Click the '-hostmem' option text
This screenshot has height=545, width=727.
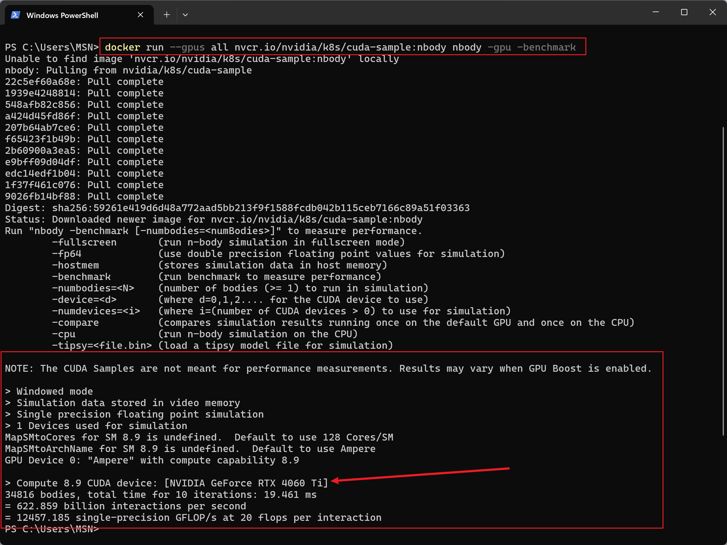click(x=75, y=265)
